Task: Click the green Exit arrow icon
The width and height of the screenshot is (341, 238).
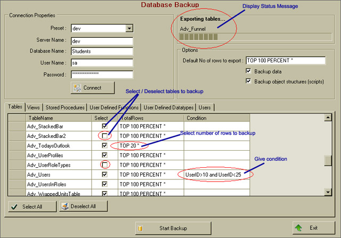Action: pos(299,228)
